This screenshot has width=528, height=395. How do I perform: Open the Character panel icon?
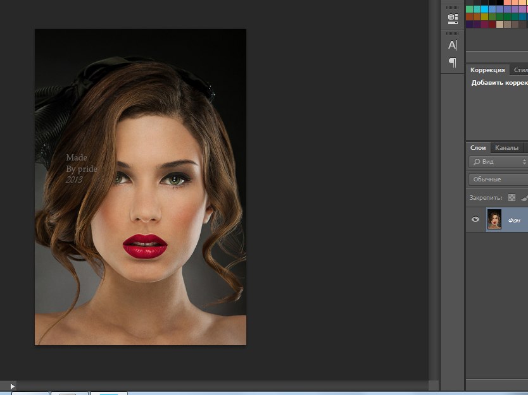coord(452,45)
